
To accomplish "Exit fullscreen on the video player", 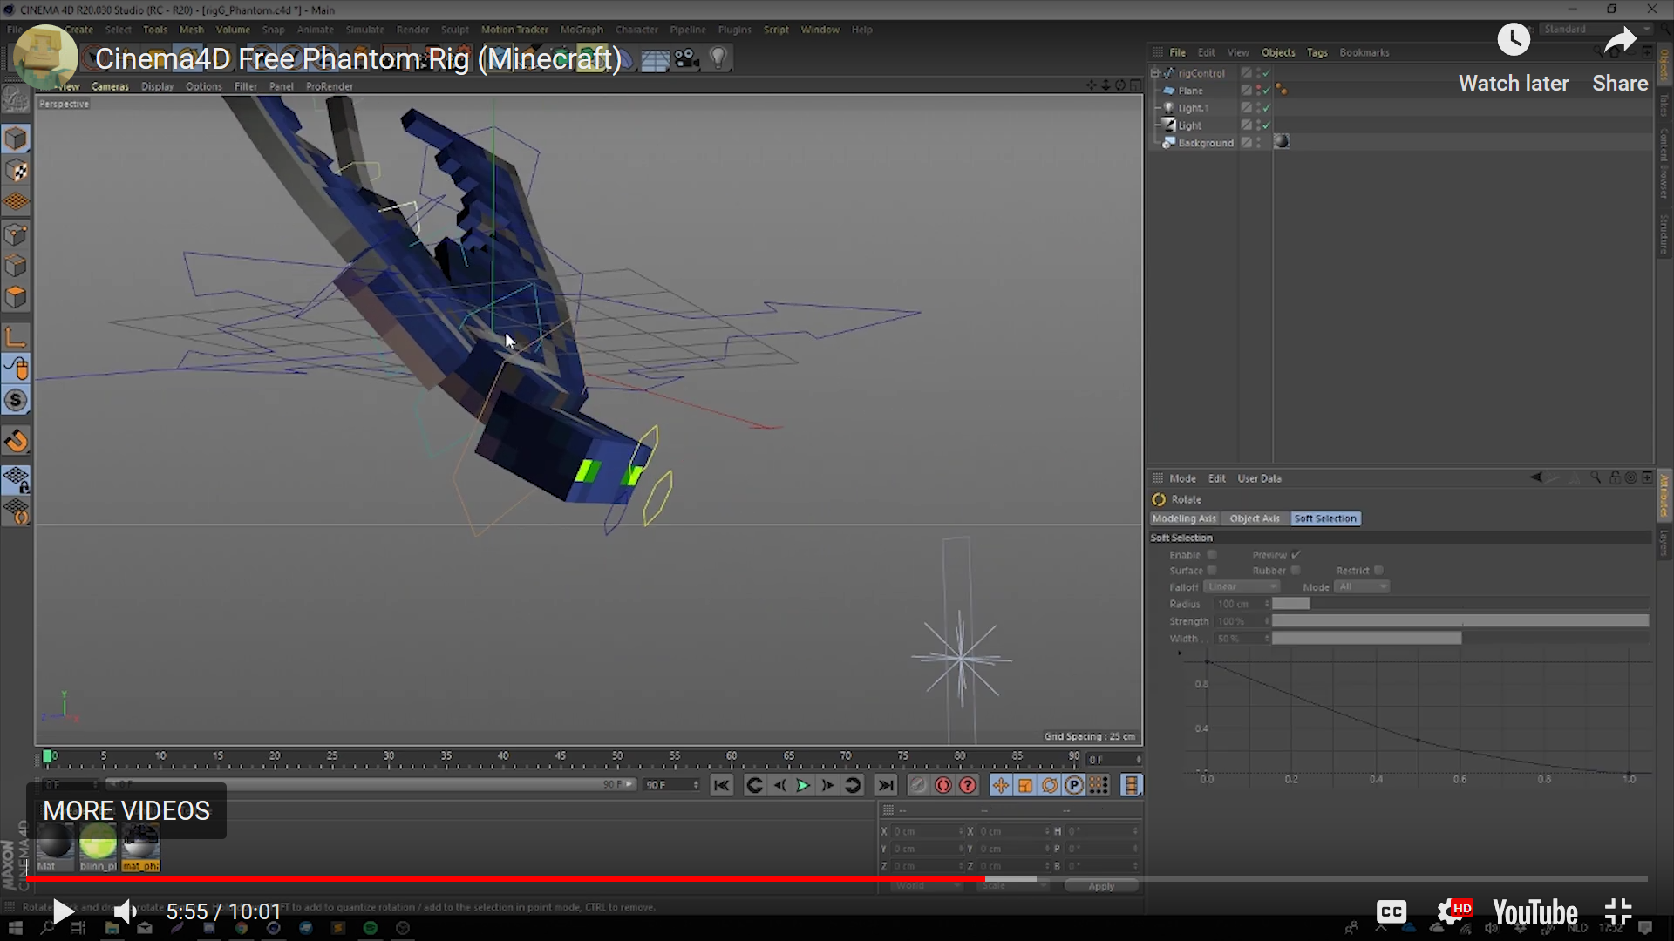I will click(1618, 911).
